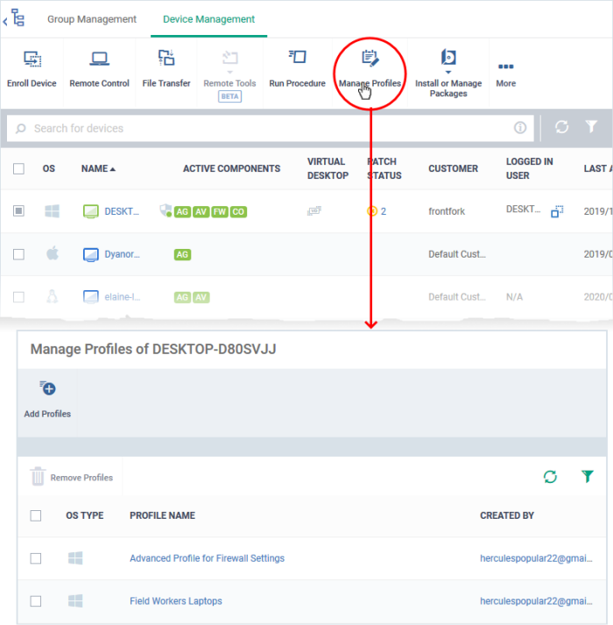The height and width of the screenshot is (625, 613).
Task: Click the Add Profiles icon
Action: point(47,389)
